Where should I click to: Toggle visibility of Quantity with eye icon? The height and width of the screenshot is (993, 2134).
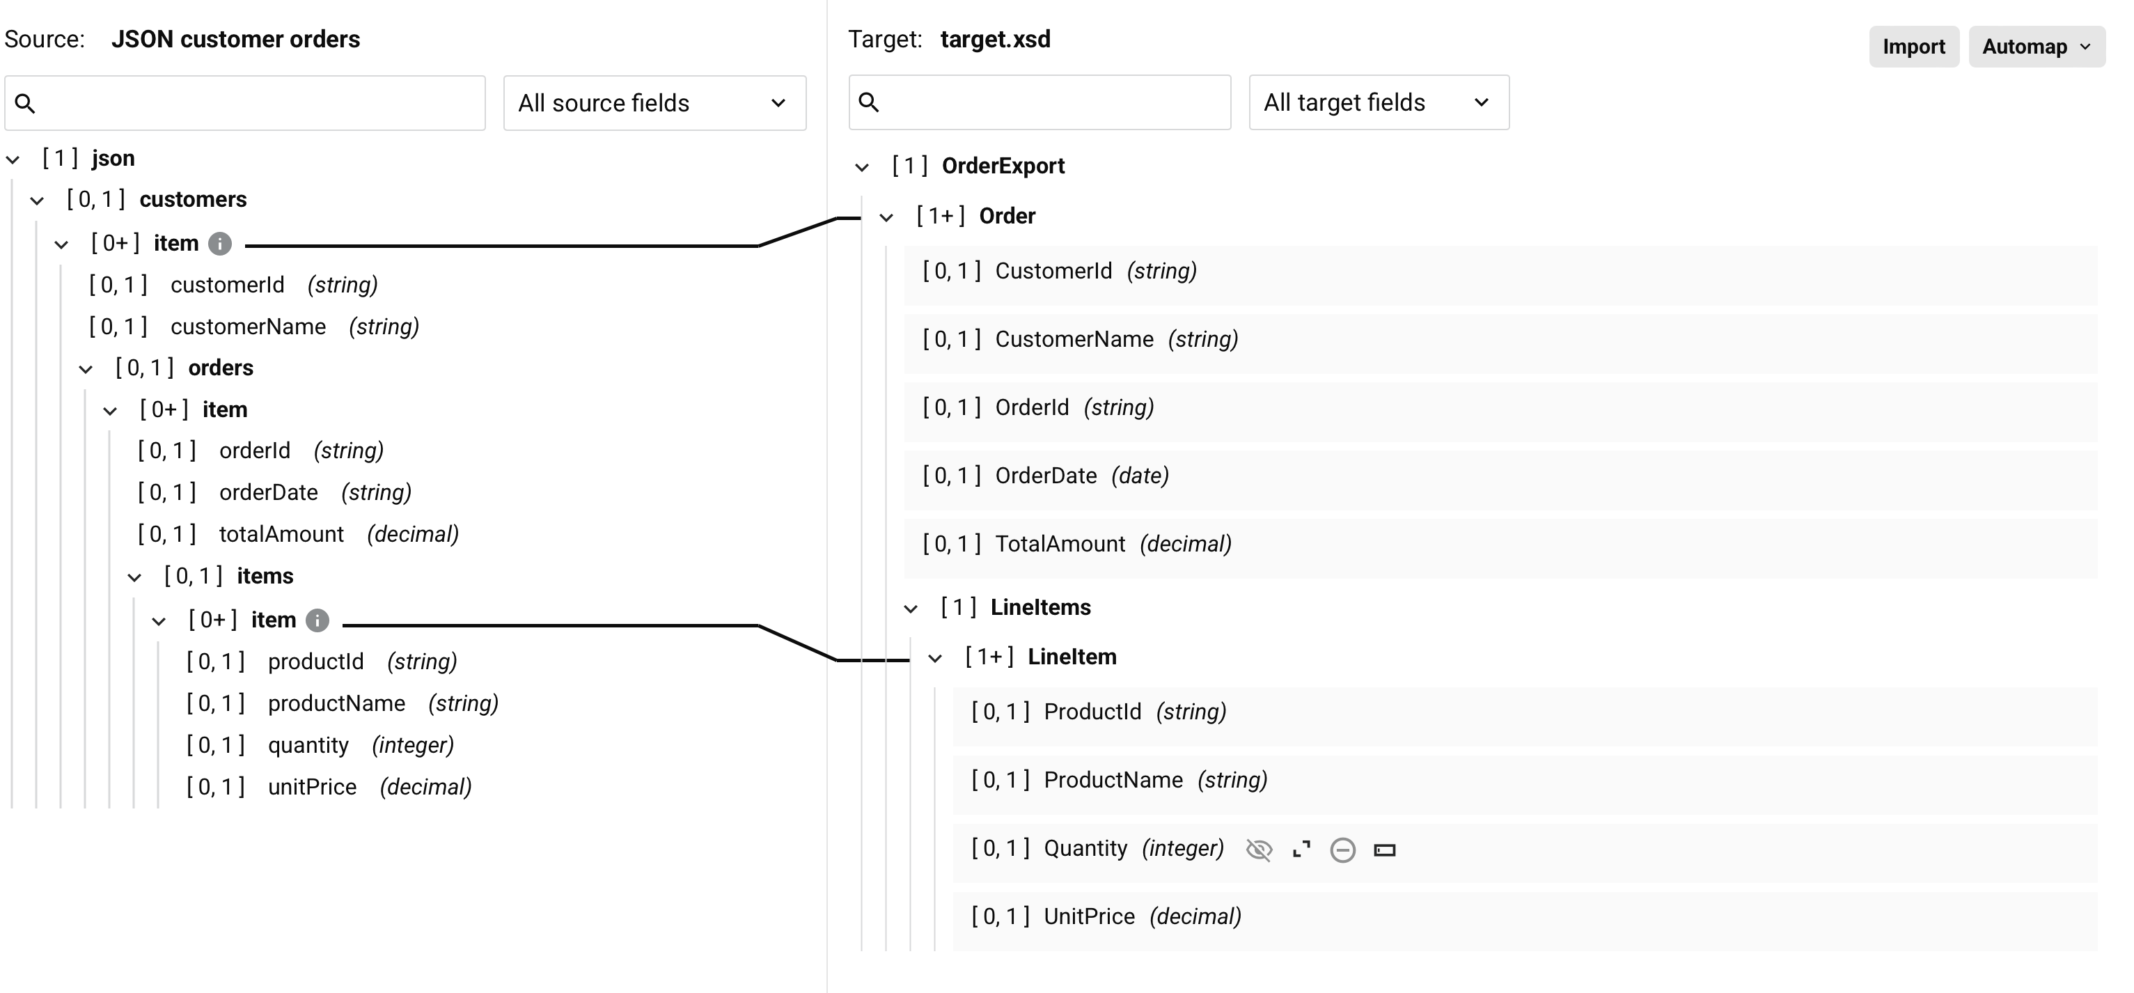click(1258, 850)
